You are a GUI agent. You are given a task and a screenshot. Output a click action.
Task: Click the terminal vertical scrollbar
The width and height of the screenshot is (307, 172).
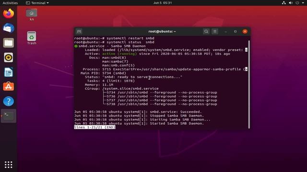249,84
